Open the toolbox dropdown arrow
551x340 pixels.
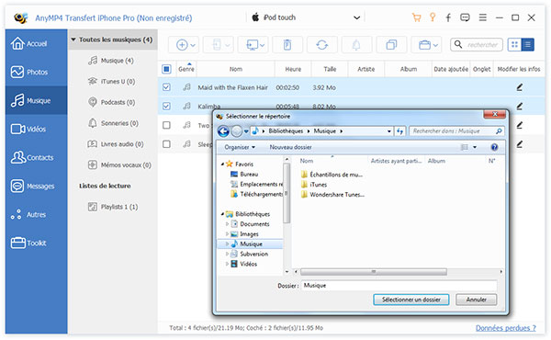point(435,45)
